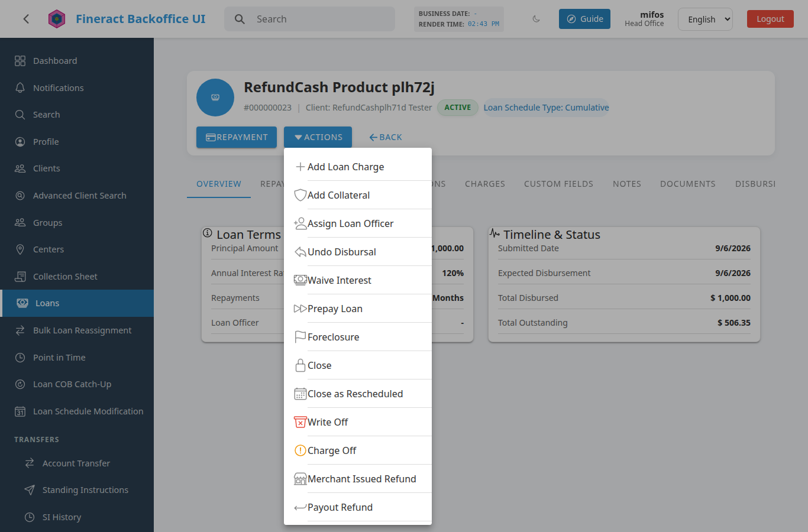Click the Notifications bell icon
808x532 pixels.
point(20,87)
